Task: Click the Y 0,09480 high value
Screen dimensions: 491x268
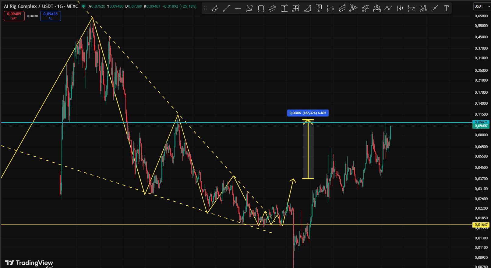Action: pyautogui.click(x=115, y=6)
